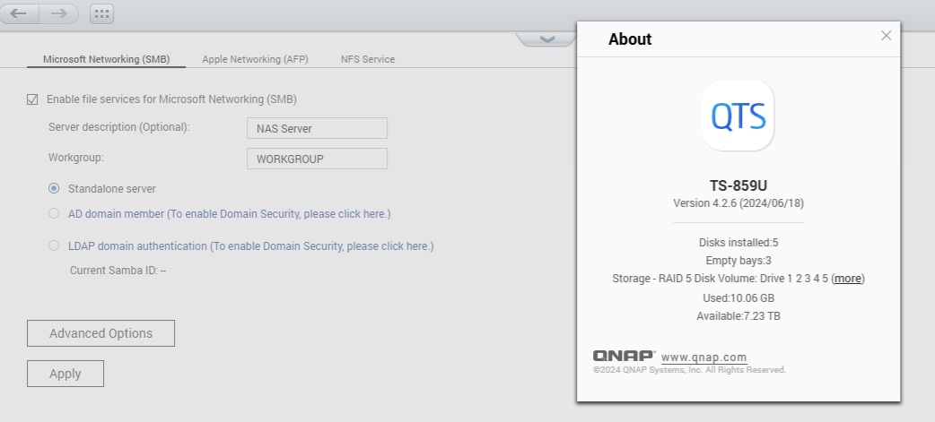The image size is (935, 422).
Task: Open the NFS Service tab
Action: 368,59
